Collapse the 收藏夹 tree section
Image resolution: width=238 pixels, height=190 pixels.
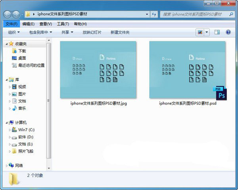(x=6, y=44)
